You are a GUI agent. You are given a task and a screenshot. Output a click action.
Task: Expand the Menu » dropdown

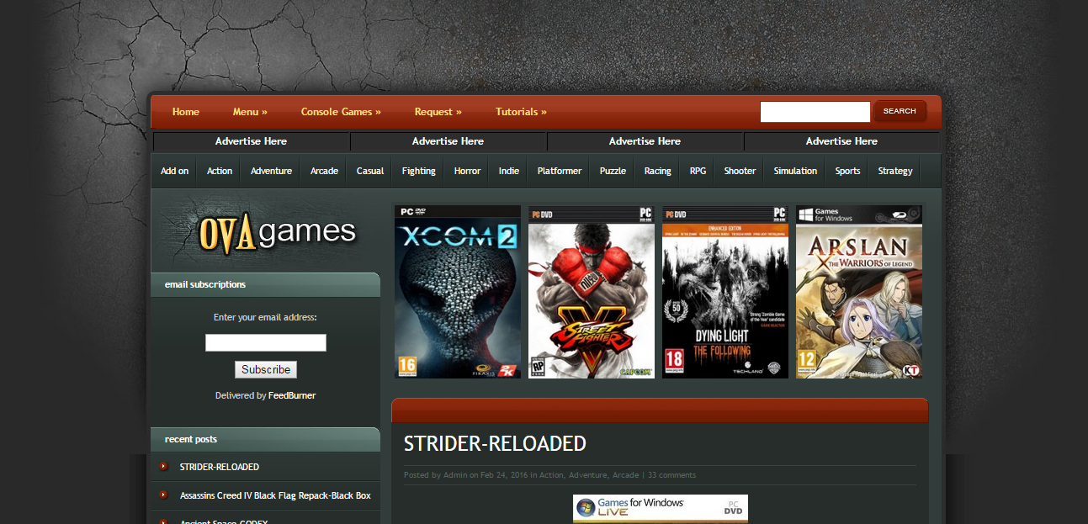coord(250,112)
